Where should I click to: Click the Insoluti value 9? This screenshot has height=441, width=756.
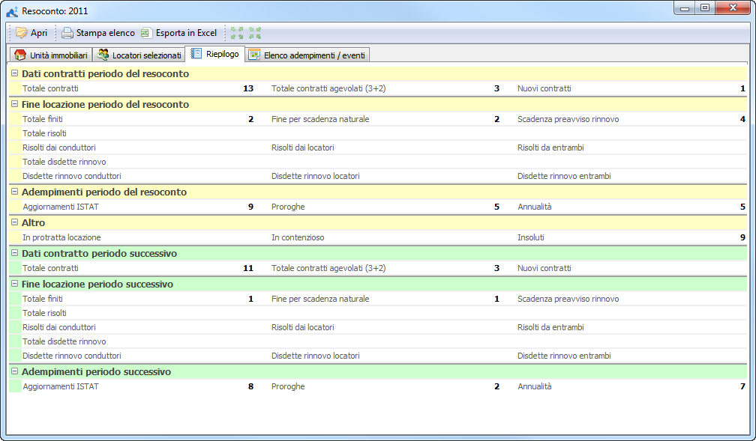pos(742,238)
